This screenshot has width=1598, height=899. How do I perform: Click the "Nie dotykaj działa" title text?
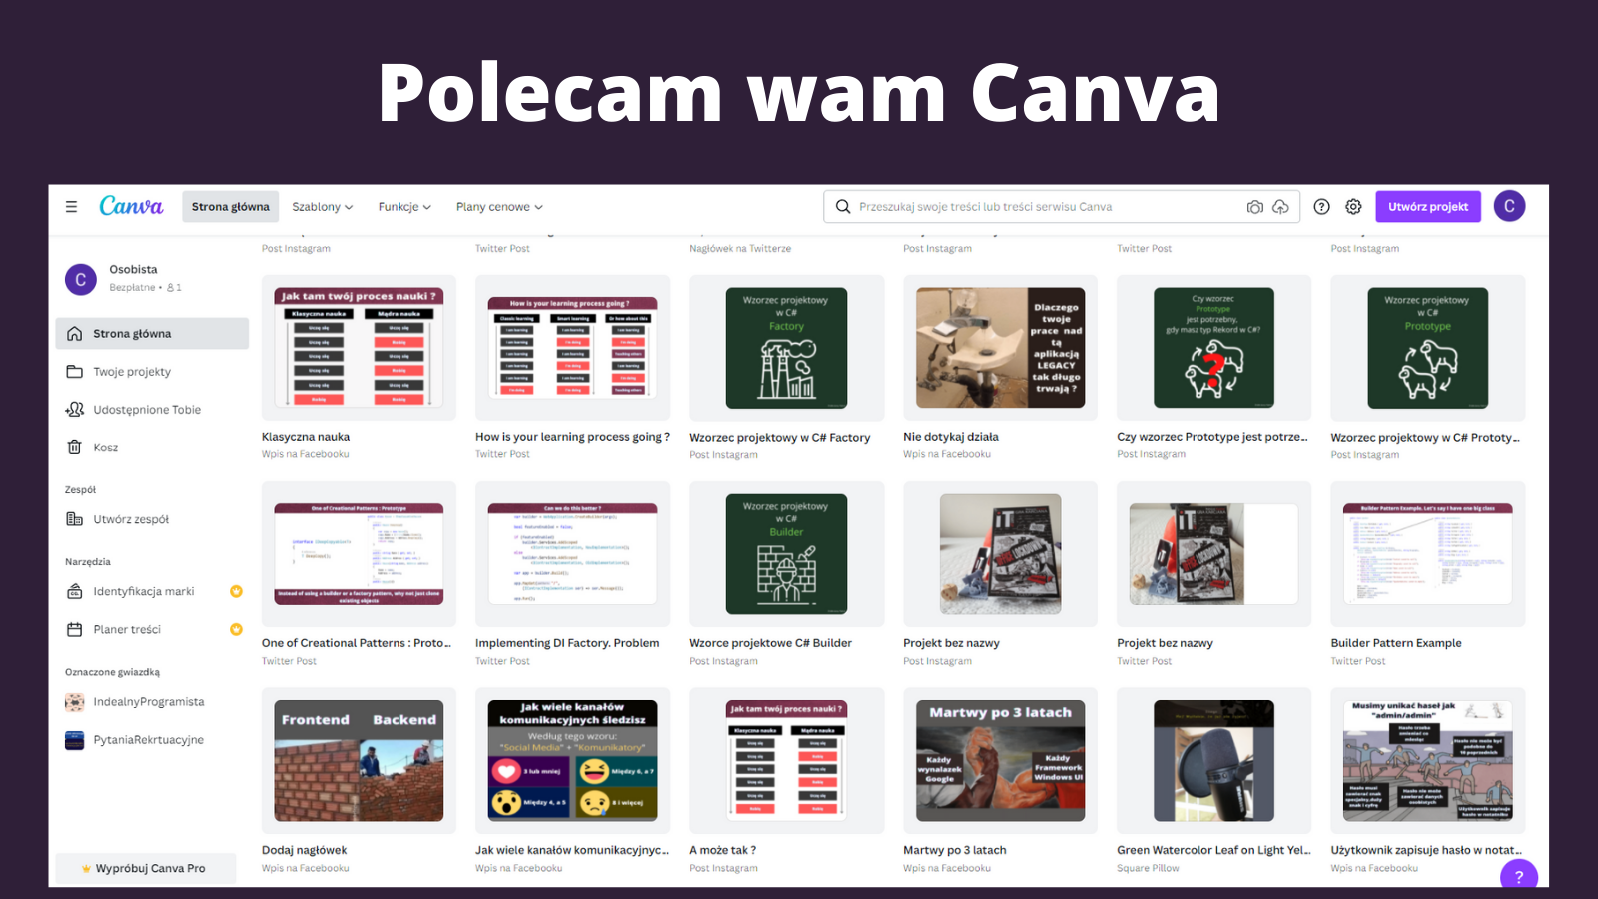[x=951, y=437]
